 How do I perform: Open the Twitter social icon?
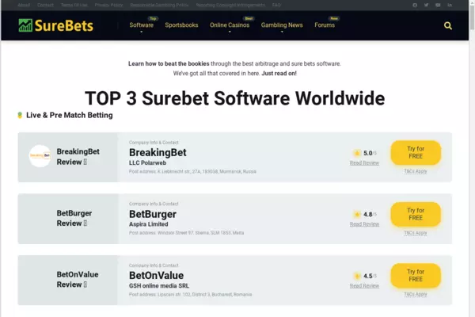(426, 5)
